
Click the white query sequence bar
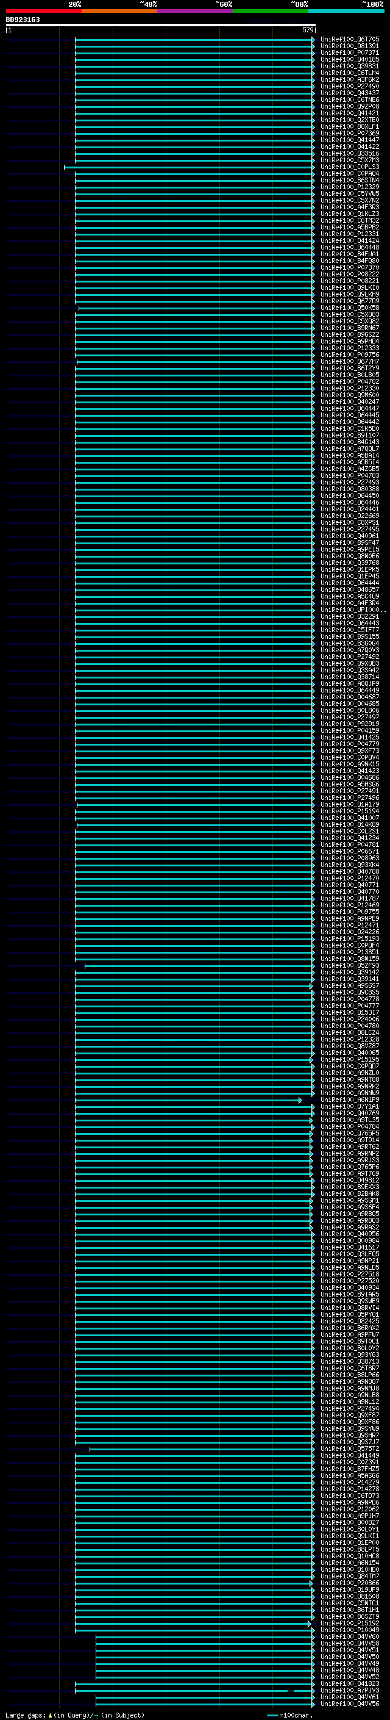click(161, 26)
